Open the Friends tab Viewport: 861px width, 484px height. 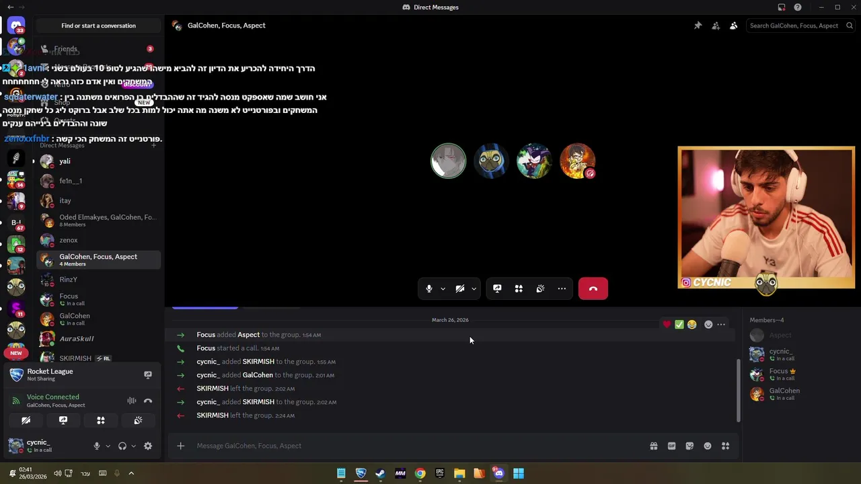tap(98, 48)
